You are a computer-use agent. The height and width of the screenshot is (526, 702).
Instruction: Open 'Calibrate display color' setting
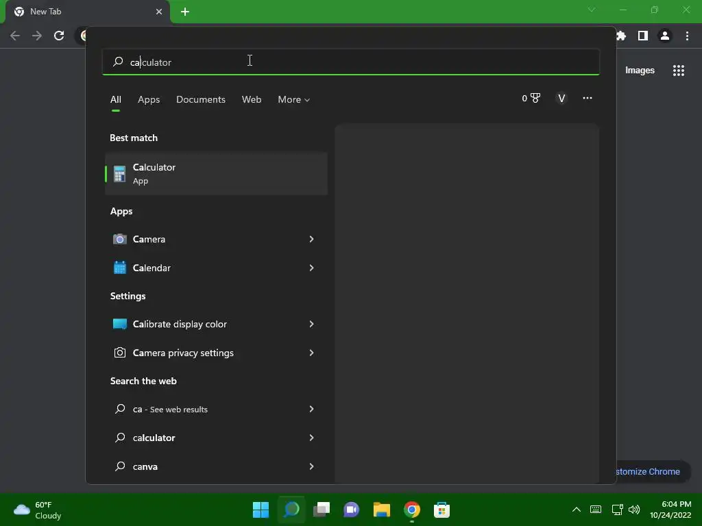pyautogui.click(x=216, y=324)
